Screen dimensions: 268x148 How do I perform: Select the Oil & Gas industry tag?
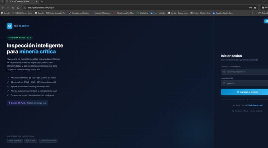(x=31, y=141)
